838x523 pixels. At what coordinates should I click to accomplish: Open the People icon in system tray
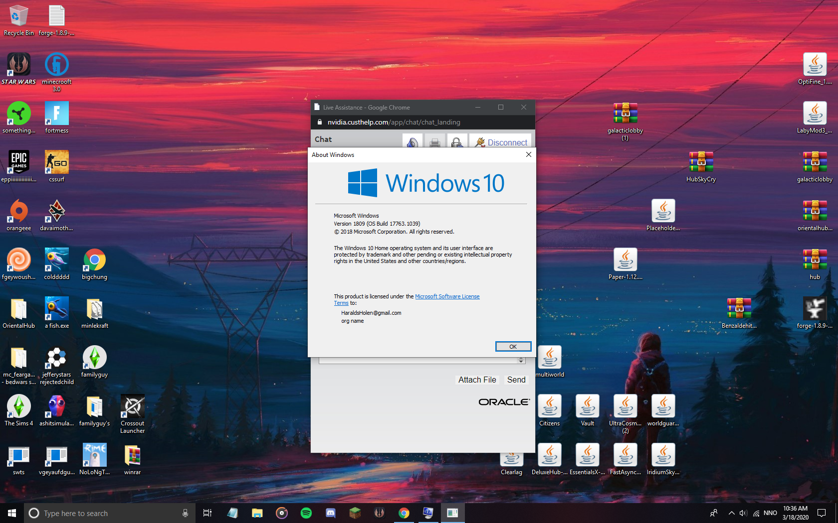pos(714,513)
